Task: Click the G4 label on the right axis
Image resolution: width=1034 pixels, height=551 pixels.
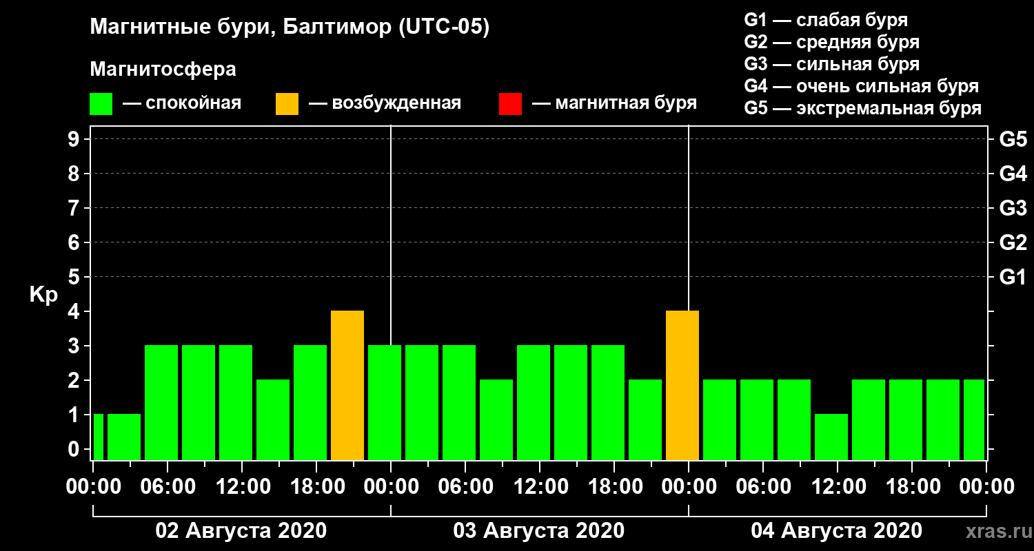Action: coord(1013,174)
